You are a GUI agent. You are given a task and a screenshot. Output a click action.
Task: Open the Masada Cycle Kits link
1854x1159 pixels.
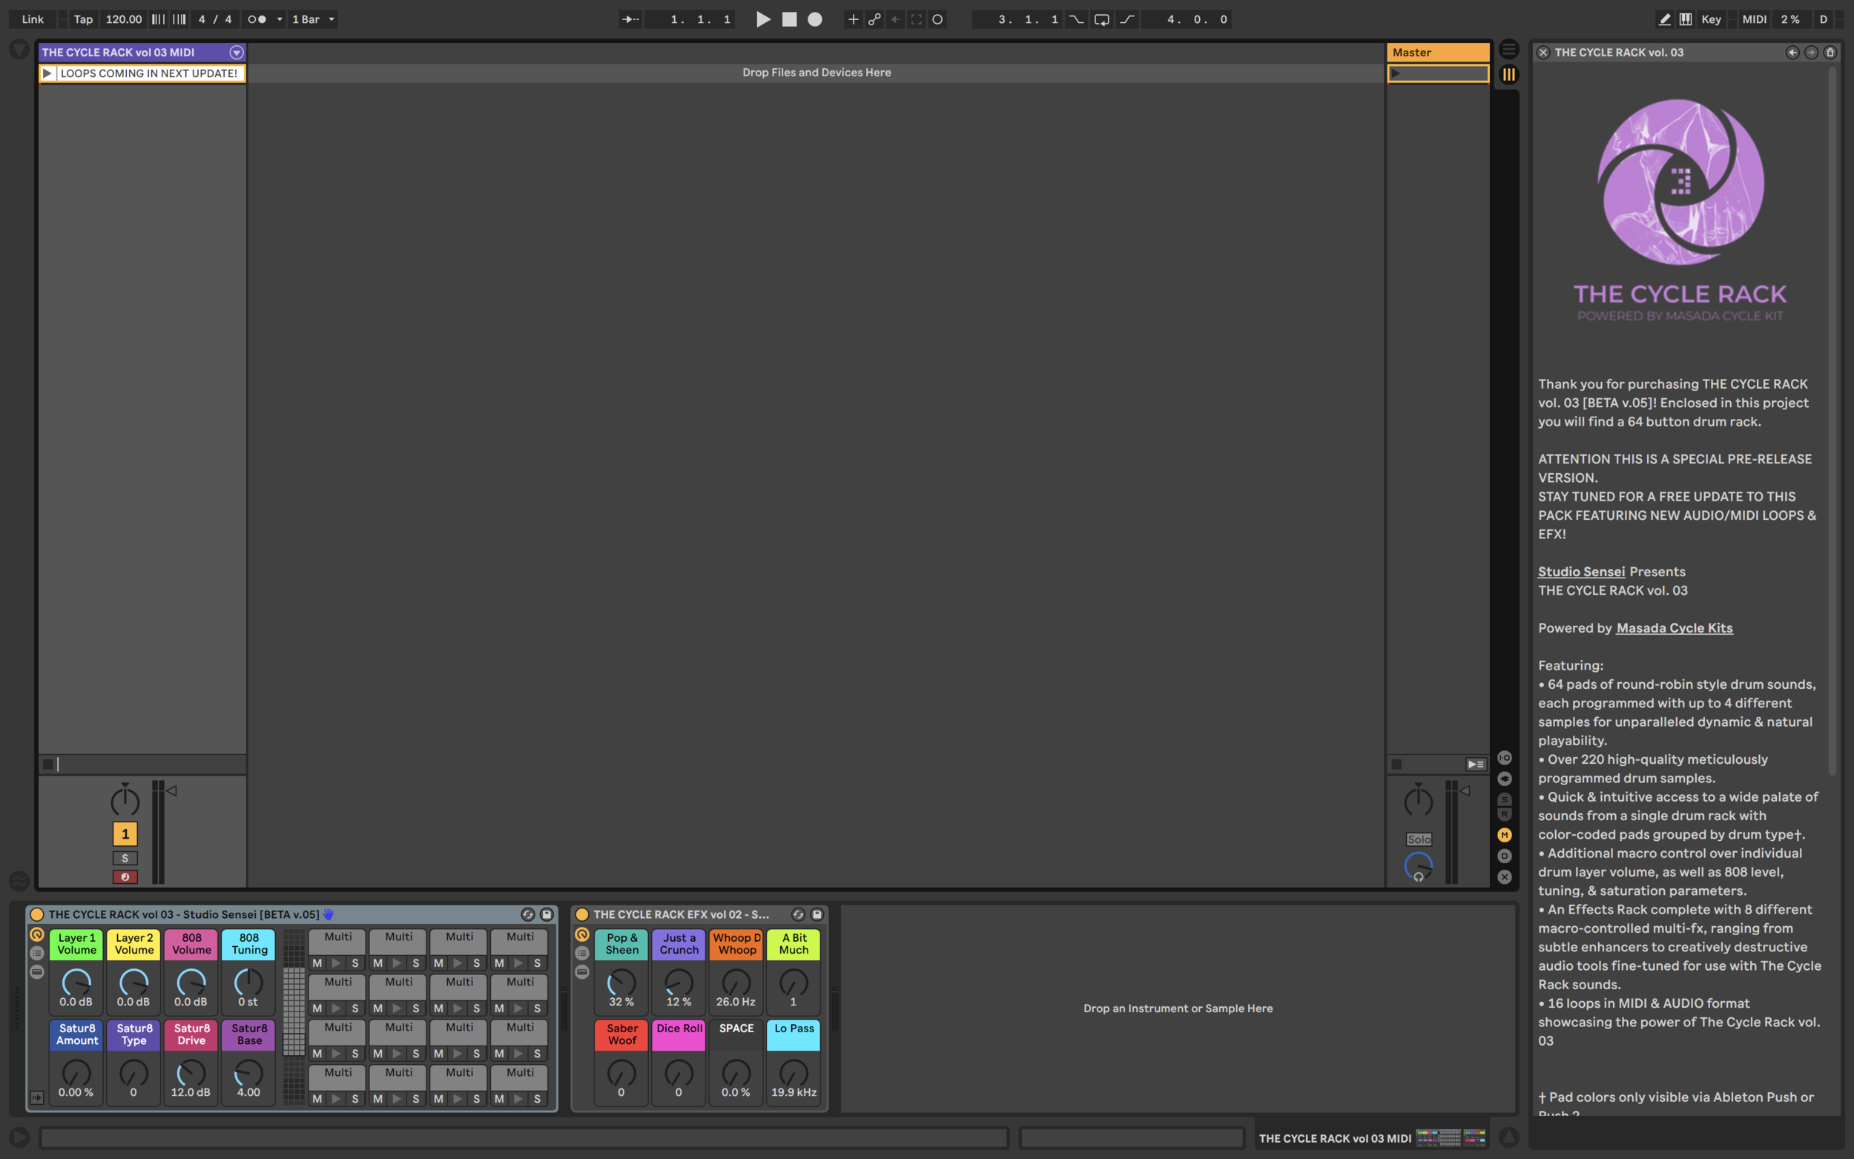coord(1674,628)
